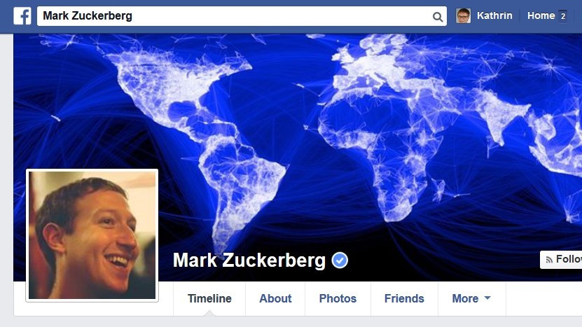Expand the More tab menu
Image resolution: width=582 pixels, height=327 pixels.
471,298
